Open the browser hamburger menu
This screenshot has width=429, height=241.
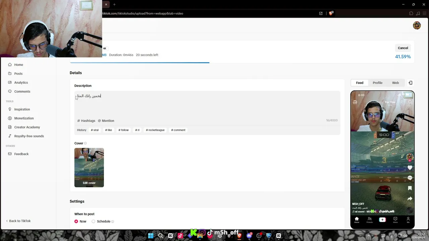(424, 13)
